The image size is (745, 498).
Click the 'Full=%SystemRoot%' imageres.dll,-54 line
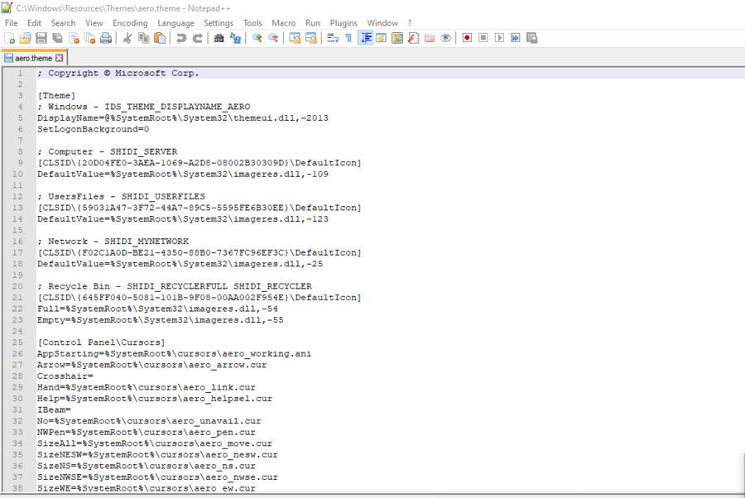pyautogui.click(x=157, y=309)
